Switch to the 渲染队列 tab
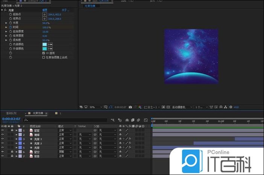The width and height of the screenshot is (264, 175). (11, 113)
